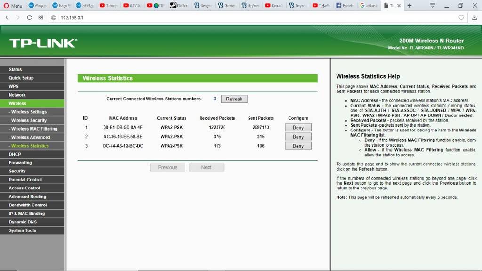Open the Security menu section
This screenshot has width=482, height=271.
pyautogui.click(x=32, y=171)
